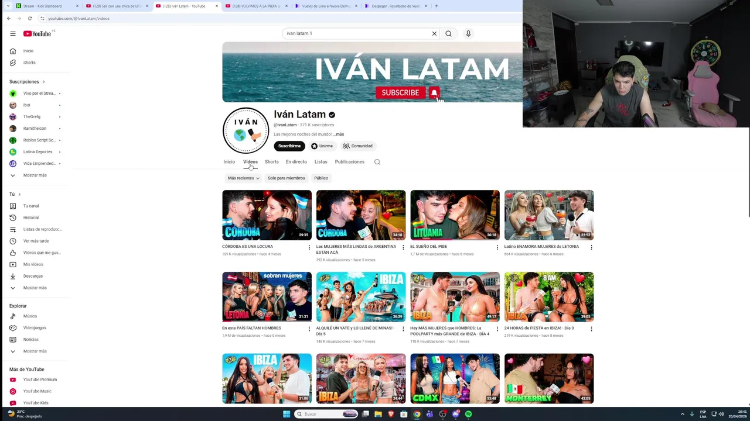
Task: Open the Suscripciones section chevron
Action: (43, 82)
